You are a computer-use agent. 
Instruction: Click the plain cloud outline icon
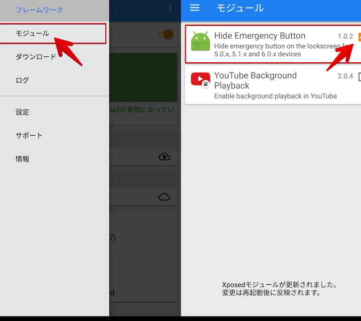pos(164,196)
